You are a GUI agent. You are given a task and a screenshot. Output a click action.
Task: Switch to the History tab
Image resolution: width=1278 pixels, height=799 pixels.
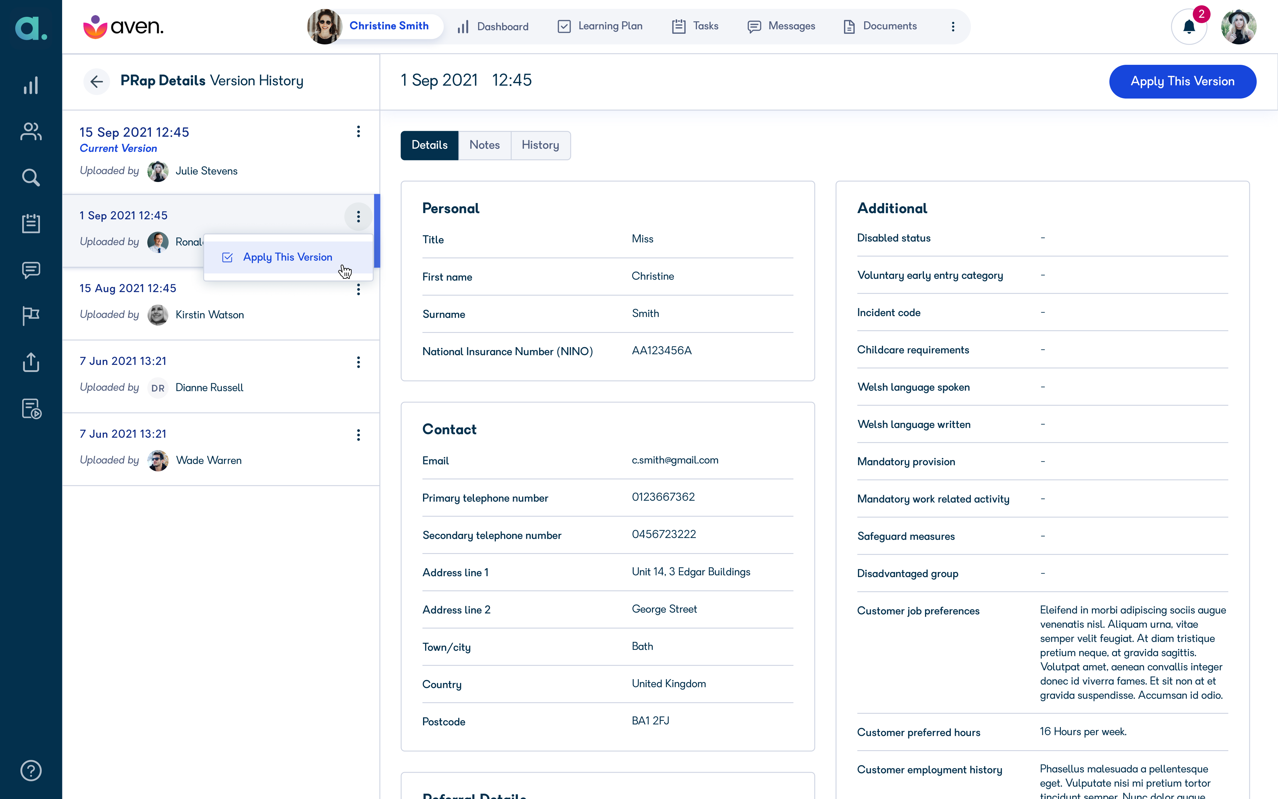coord(541,145)
